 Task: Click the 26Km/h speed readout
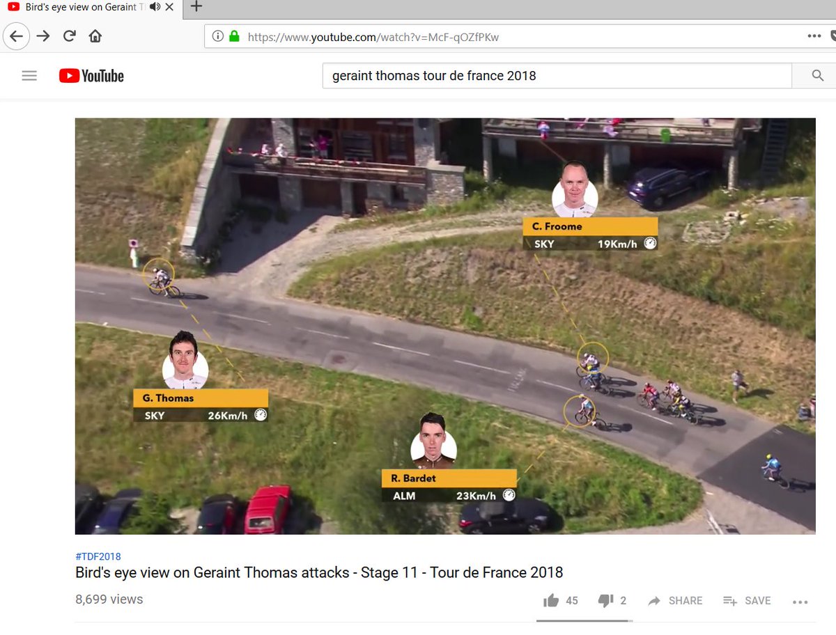(x=228, y=416)
